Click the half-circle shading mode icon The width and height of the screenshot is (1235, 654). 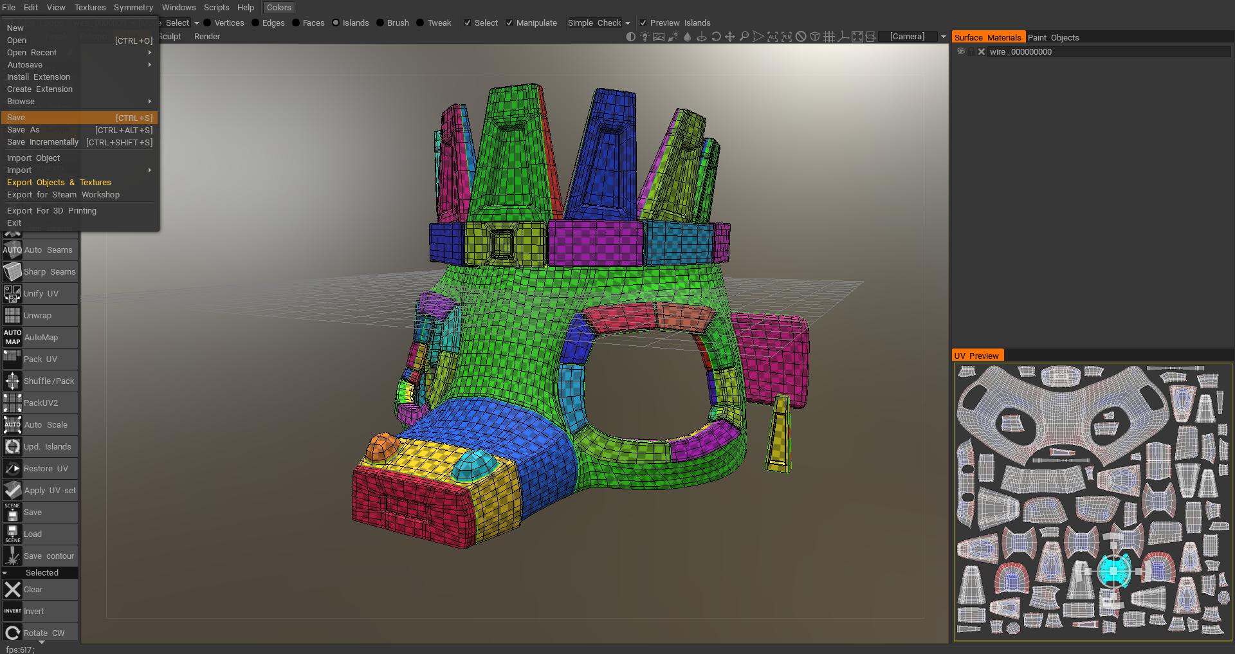[x=630, y=37]
